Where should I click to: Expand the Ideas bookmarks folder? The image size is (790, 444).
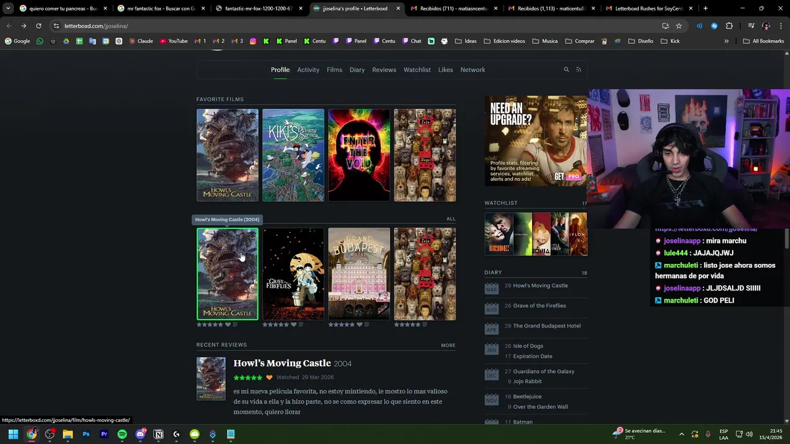point(465,41)
